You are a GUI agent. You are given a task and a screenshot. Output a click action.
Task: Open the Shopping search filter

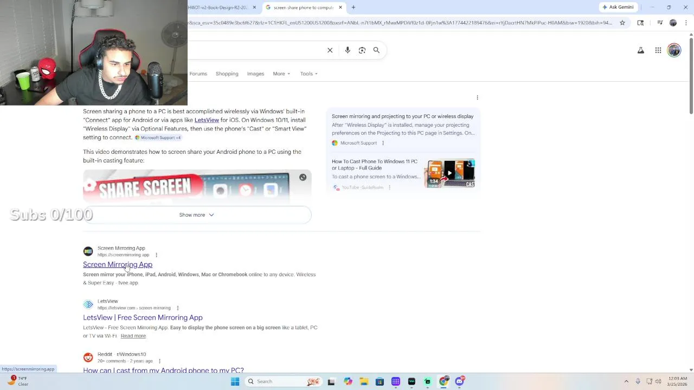tap(227, 74)
